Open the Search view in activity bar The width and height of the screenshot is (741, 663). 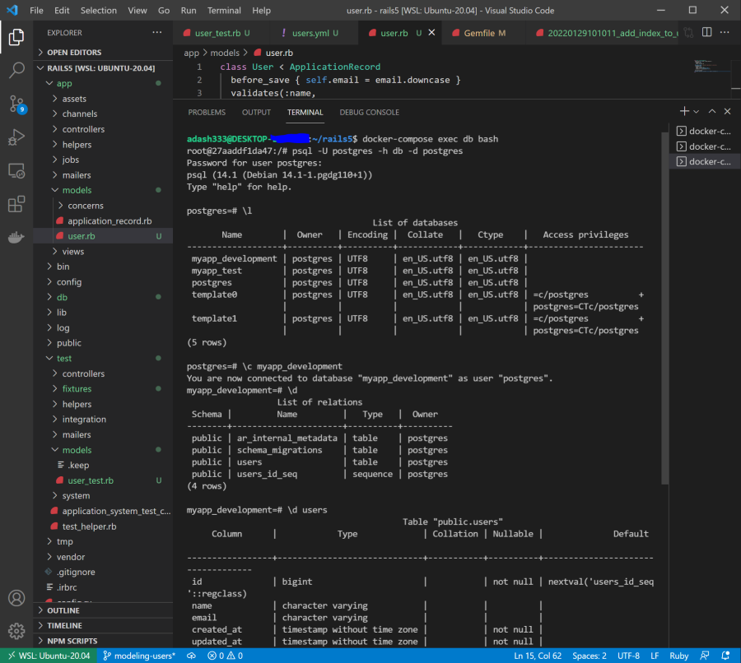pyautogui.click(x=16, y=71)
